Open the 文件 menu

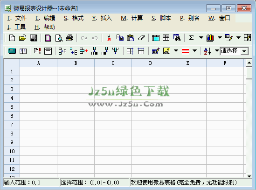[17, 18]
